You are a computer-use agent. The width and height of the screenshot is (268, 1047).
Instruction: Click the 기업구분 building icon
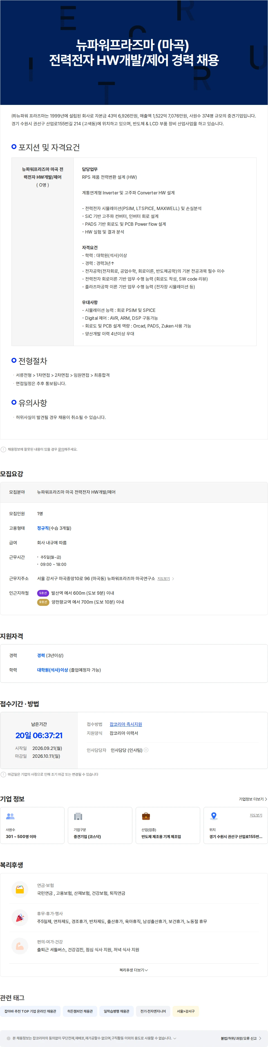(x=78, y=816)
